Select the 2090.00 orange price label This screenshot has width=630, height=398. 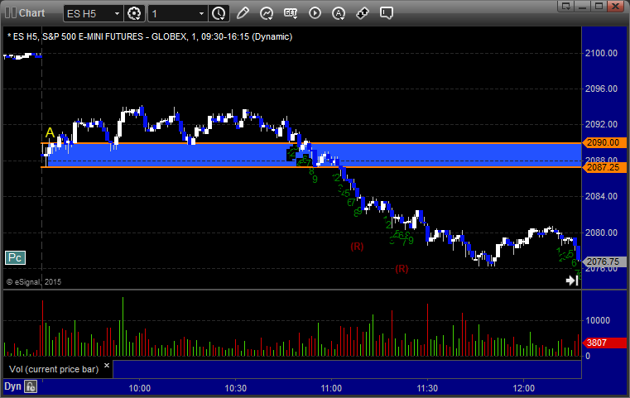(604, 142)
